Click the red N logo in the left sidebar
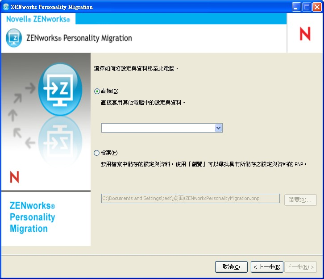Viewport: 324px width, 279px height. pyautogui.click(x=14, y=177)
